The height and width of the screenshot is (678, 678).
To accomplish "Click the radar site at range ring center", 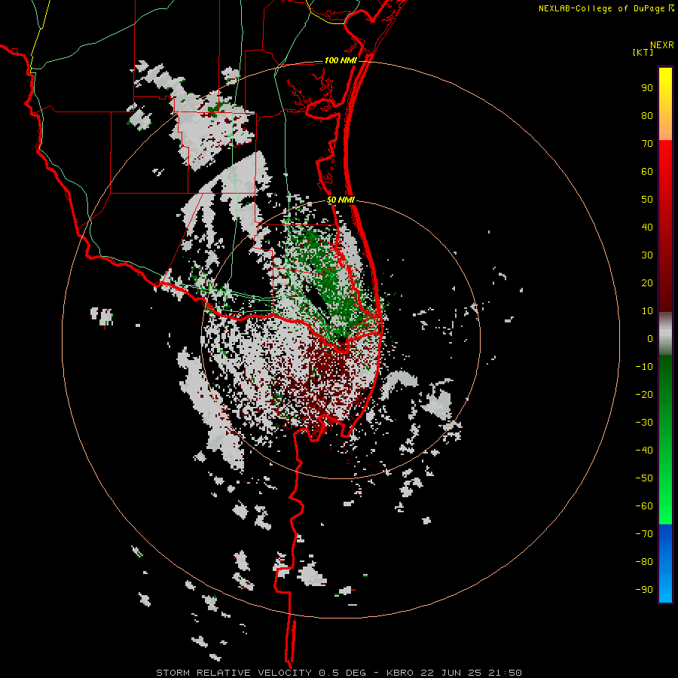I will (341, 340).
